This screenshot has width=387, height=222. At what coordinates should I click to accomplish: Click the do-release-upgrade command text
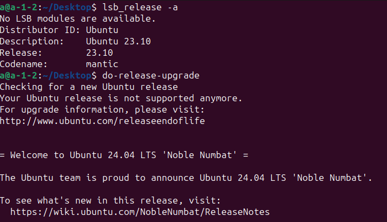[151, 76]
